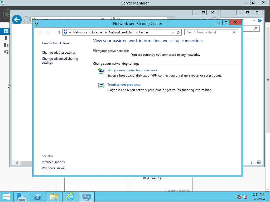Open the address bar history dropdown
The height and width of the screenshot is (202, 270).
point(172,32)
